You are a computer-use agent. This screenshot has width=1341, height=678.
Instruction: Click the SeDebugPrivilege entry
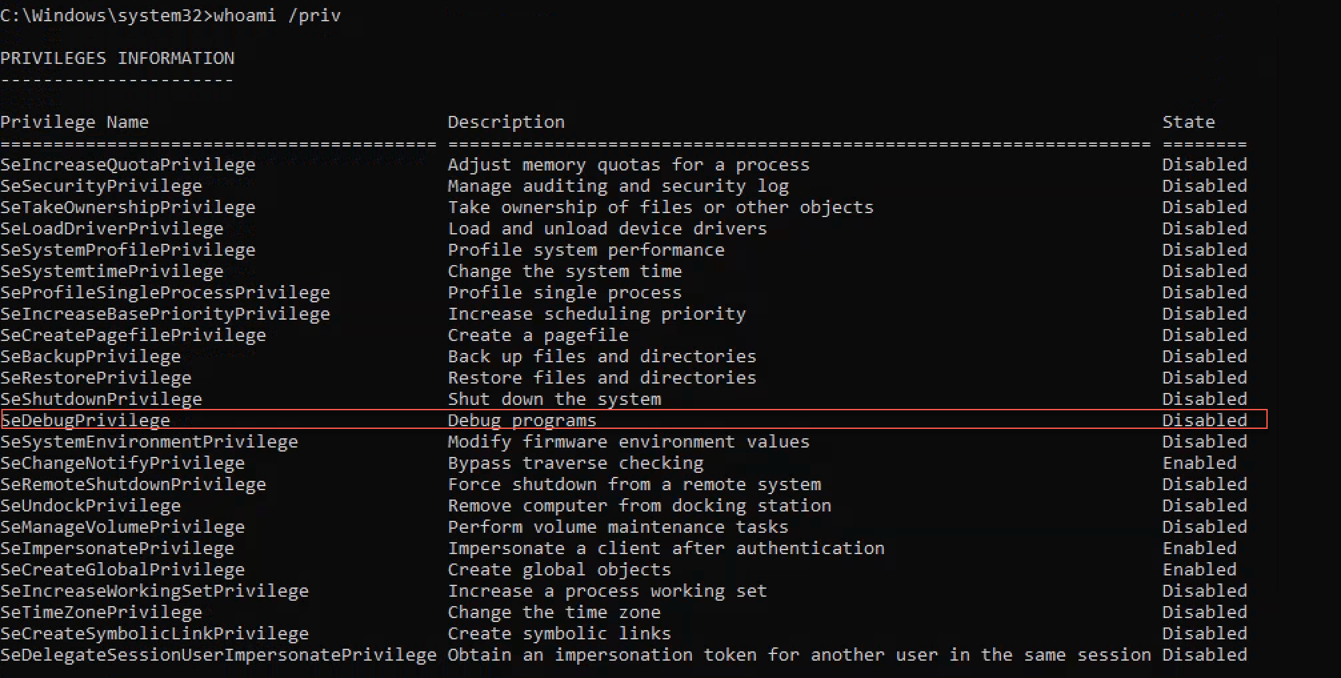85,421
